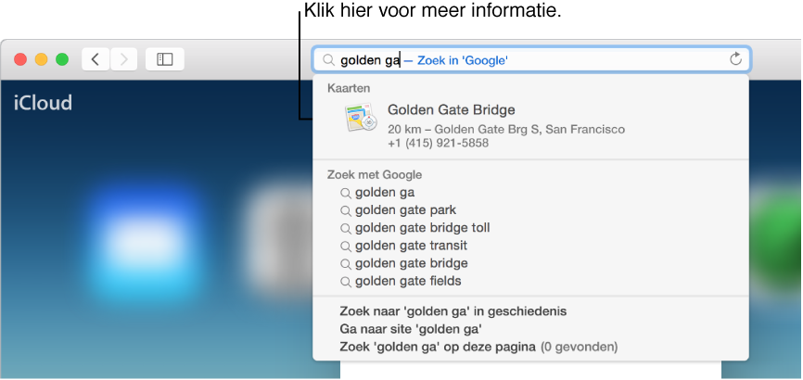The height and width of the screenshot is (380, 803).
Task: Click the Forward navigation arrow
Action: (x=124, y=59)
